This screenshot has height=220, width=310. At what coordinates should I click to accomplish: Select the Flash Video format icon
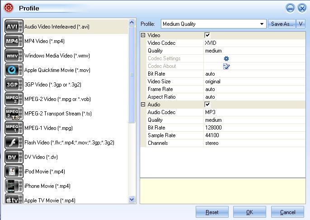(14, 143)
